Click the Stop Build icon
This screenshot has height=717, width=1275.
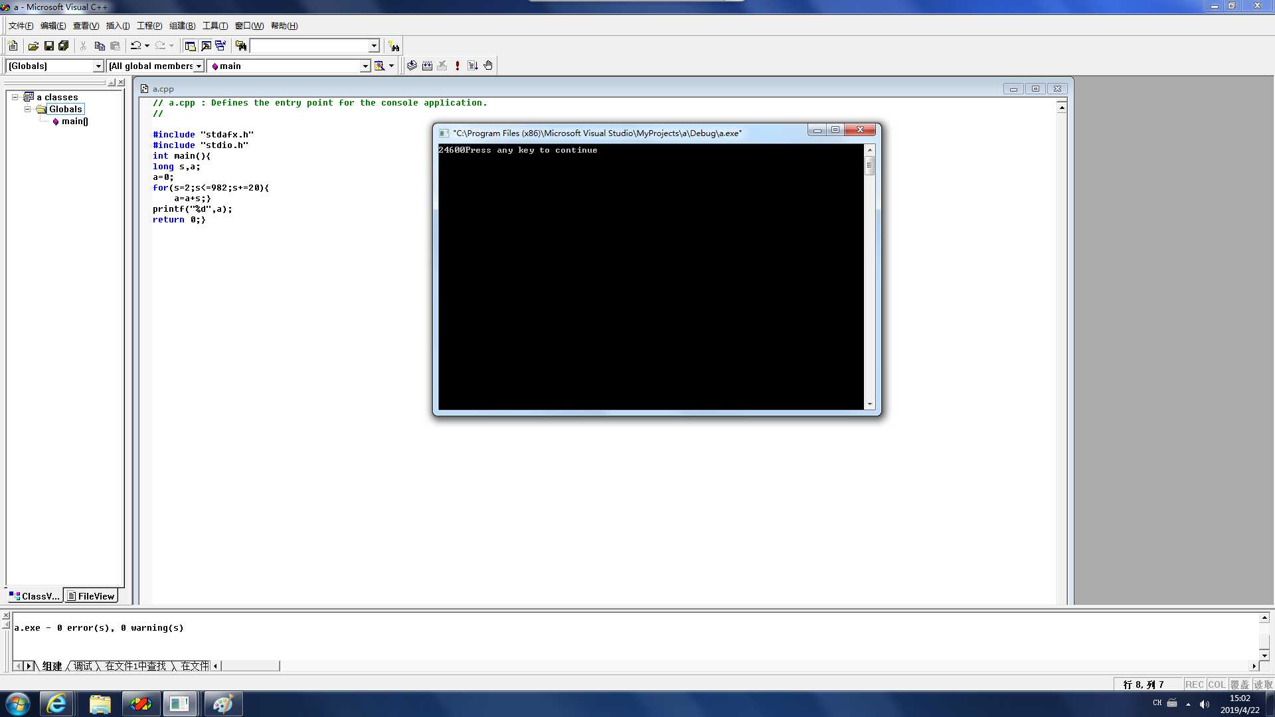coord(442,66)
